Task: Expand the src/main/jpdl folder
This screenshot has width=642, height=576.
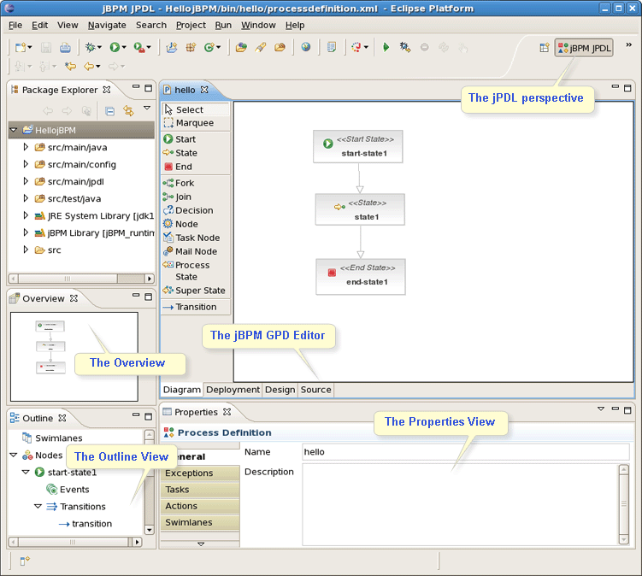Action: click(27, 182)
